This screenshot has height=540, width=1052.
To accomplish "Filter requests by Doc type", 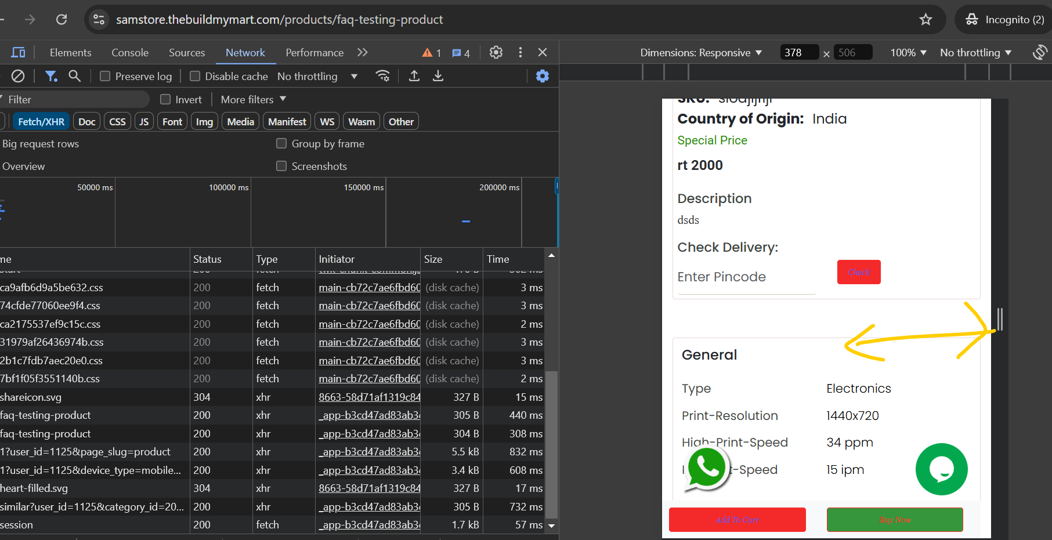I will [86, 122].
